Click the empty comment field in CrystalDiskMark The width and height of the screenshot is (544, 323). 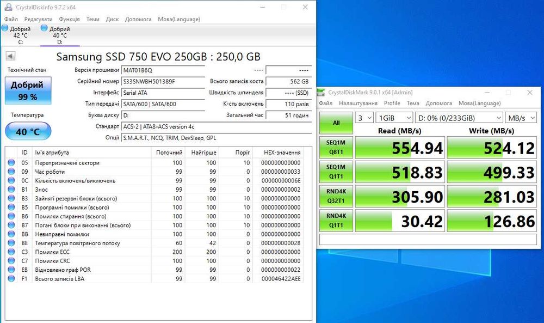tap(428, 239)
